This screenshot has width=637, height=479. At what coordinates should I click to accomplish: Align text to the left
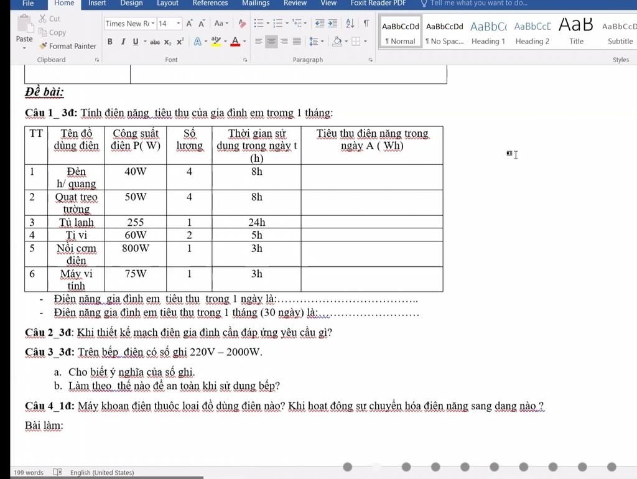pos(258,42)
